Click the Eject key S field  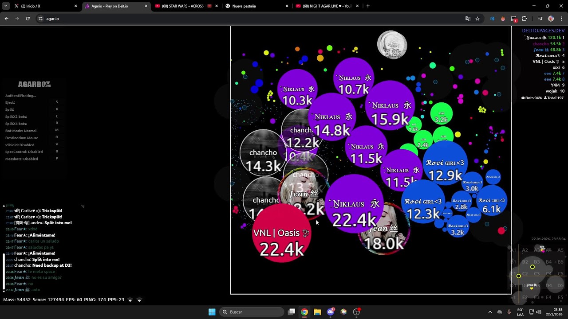[x=57, y=102]
